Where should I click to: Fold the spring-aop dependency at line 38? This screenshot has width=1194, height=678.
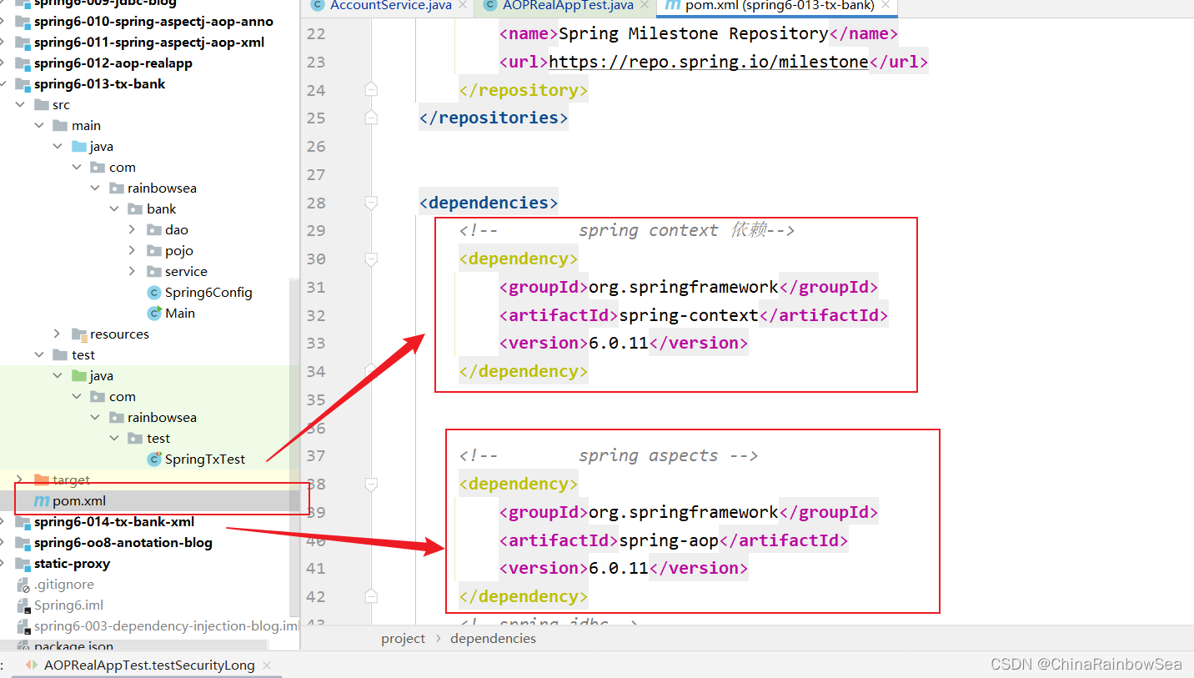(371, 484)
